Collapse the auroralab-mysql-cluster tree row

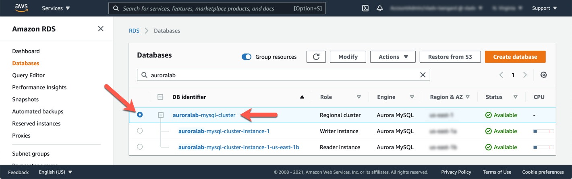[161, 115]
